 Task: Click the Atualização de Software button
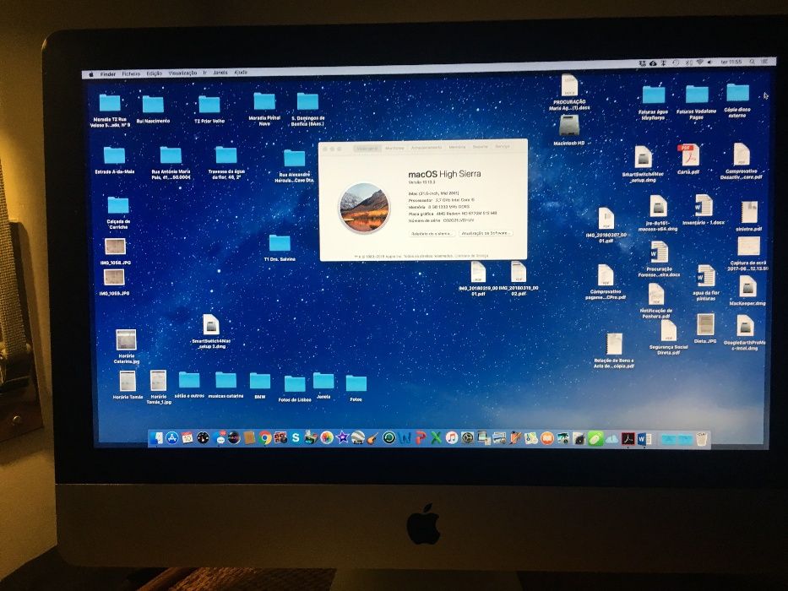(x=486, y=233)
